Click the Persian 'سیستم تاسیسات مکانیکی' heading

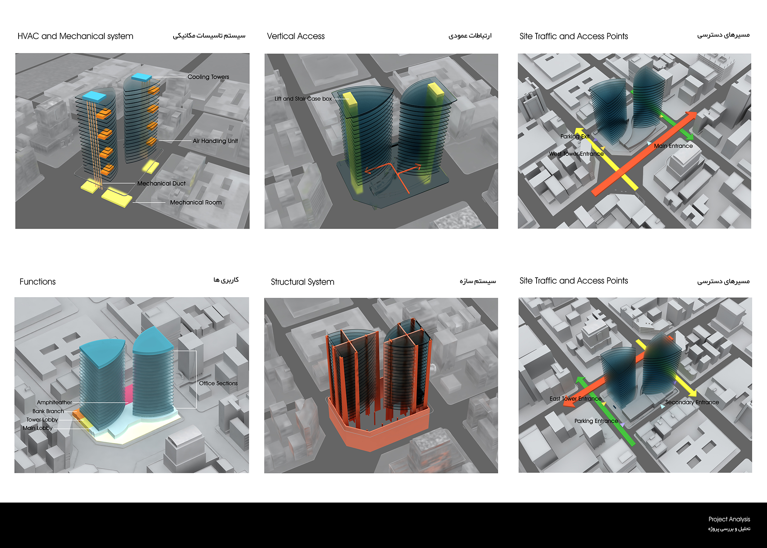coord(209,36)
